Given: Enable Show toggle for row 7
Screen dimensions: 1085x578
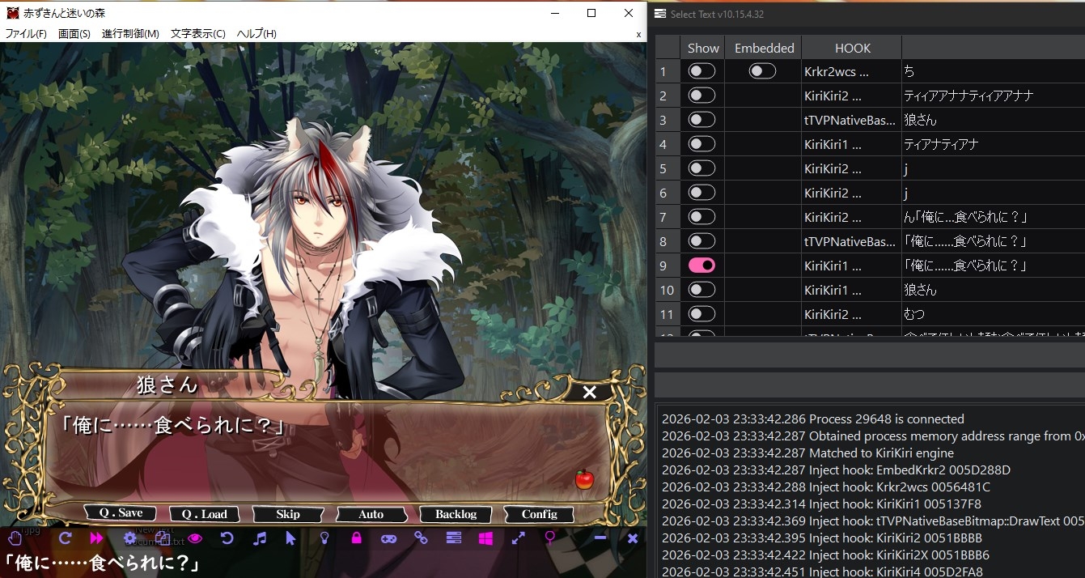Looking at the screenshot, I should tap(701, 217).
